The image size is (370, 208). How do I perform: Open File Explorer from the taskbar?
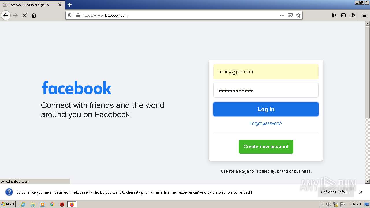click(x=33, y=204)
